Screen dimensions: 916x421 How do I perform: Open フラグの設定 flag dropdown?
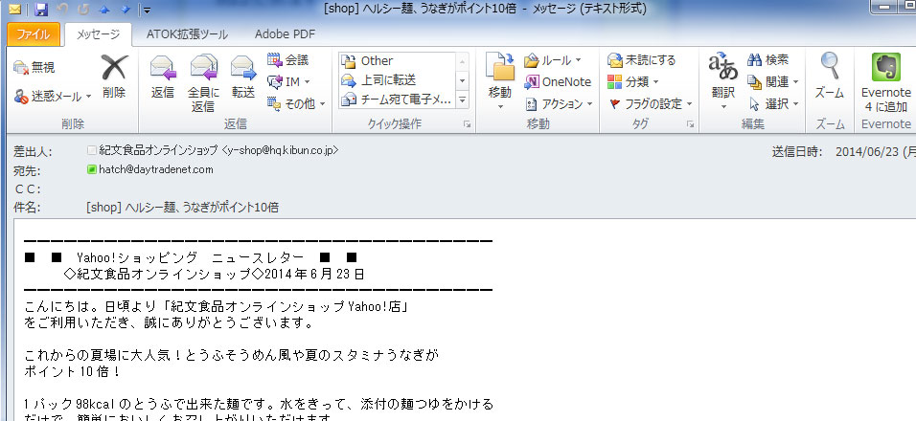click(x=651, y=103)
